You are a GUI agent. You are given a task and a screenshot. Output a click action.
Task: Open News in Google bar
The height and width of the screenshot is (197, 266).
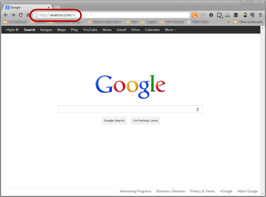pyautogui.click(x=107, y=30)
